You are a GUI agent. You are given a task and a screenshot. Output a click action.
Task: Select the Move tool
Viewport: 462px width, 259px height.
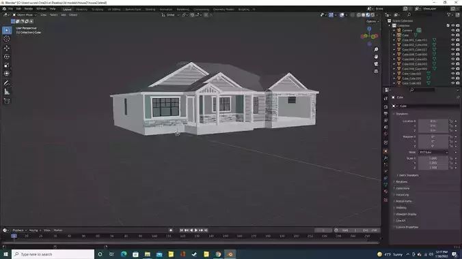tap(7, 48)
